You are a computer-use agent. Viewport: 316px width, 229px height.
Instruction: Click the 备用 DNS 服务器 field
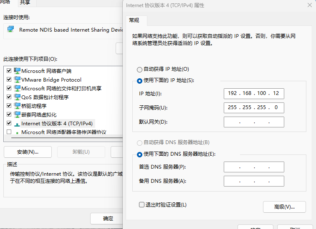point(254,181)
